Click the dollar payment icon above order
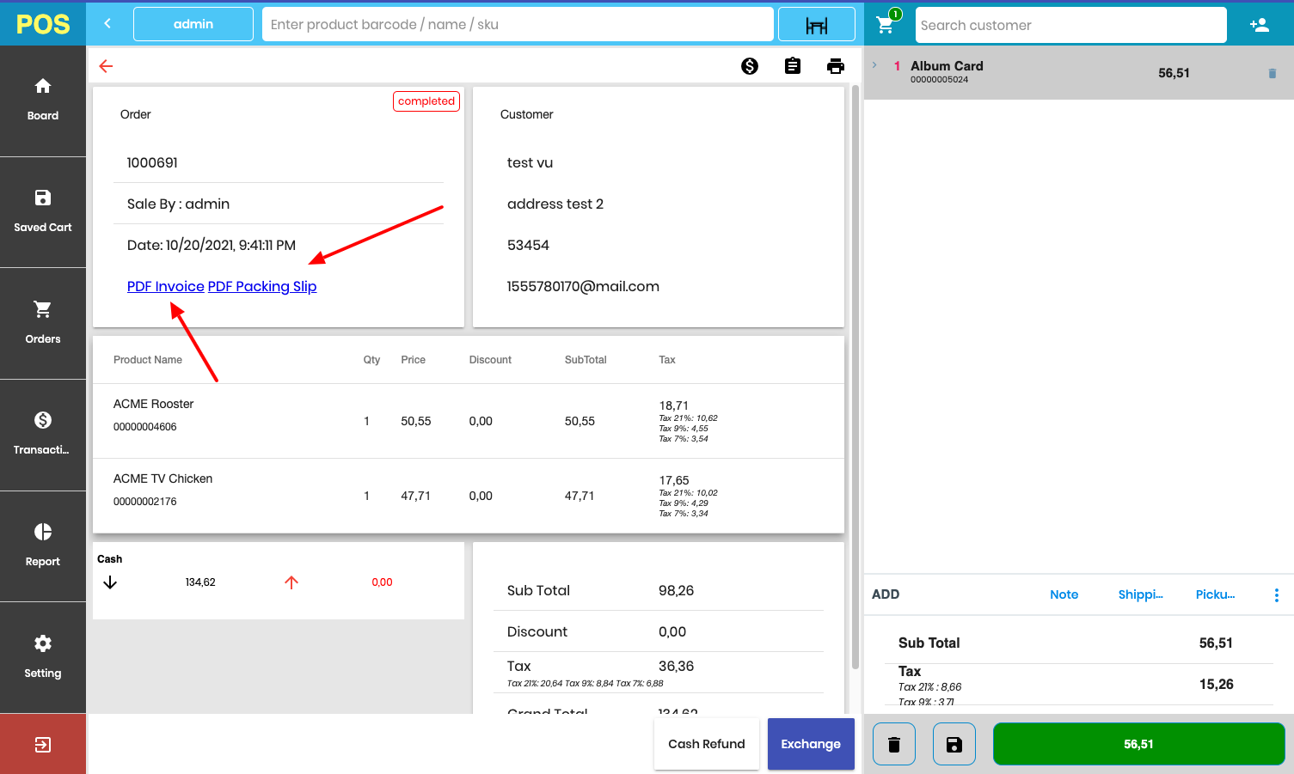The image size is (1294, 774). pos(750,66)
